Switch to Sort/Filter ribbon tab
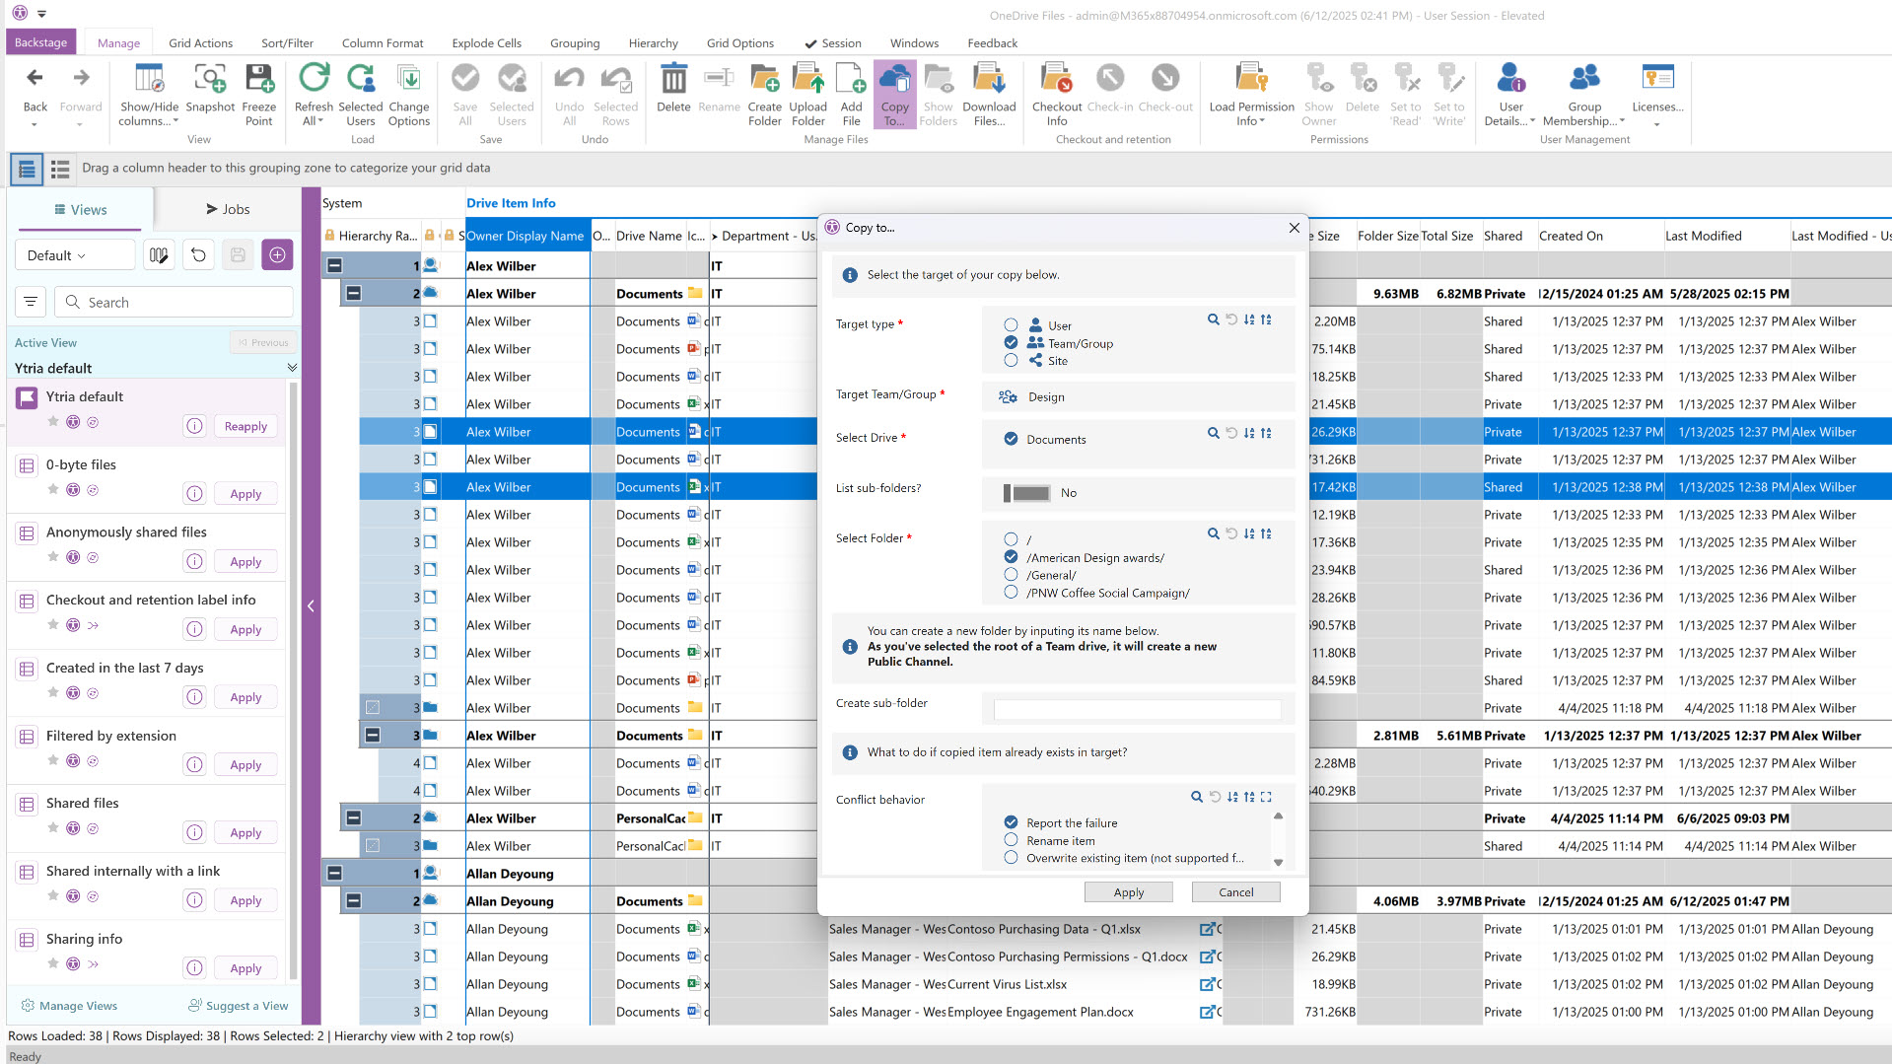The image size is (1892, 1064). click(287, 42)
